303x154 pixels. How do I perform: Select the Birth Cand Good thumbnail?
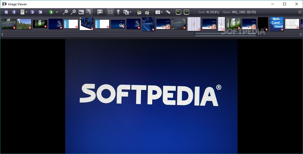click(x=277, y=24)
